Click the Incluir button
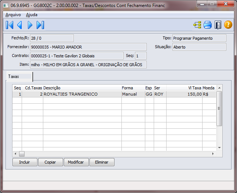 coord(25,162)
